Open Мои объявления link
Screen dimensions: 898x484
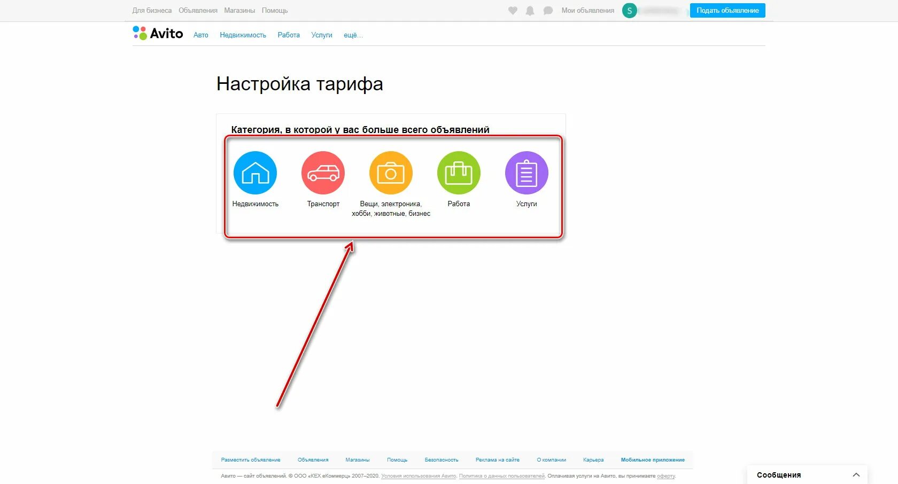588,11
